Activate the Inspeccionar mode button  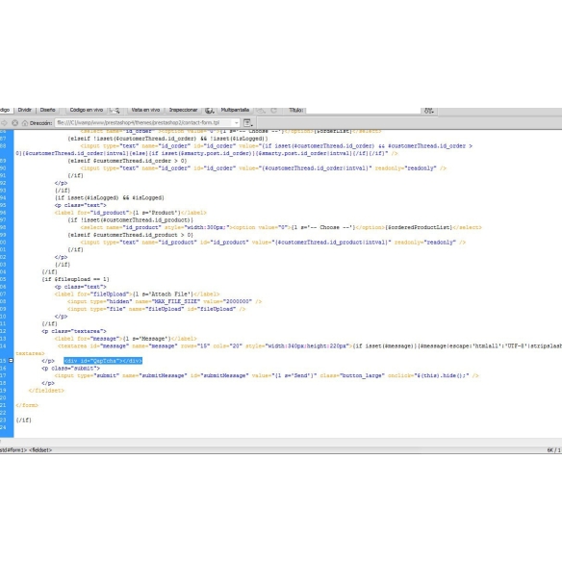click(183, 110)
